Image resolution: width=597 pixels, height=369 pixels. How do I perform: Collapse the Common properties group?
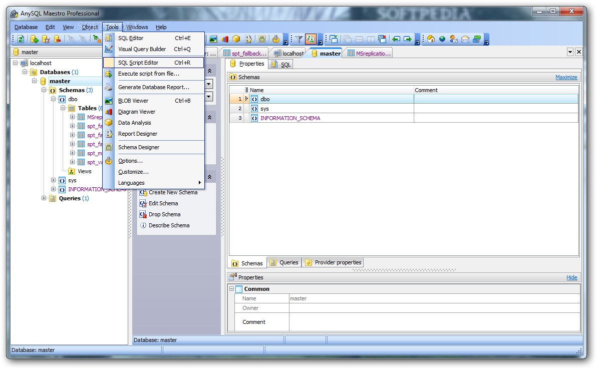231,289
